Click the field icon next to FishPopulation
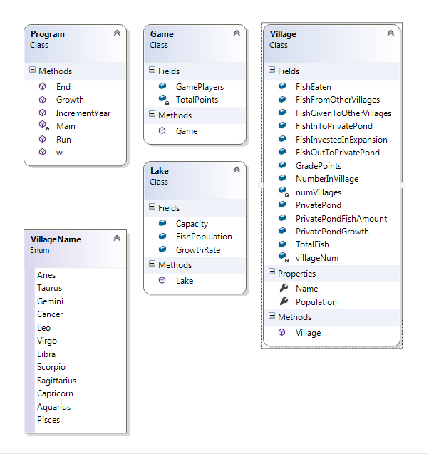 [x=162, y=237]
